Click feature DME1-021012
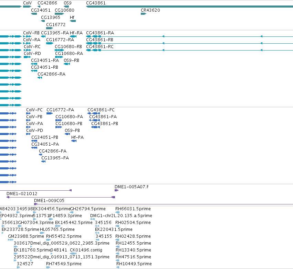The image size is (293, 269). tap(61, 197)
